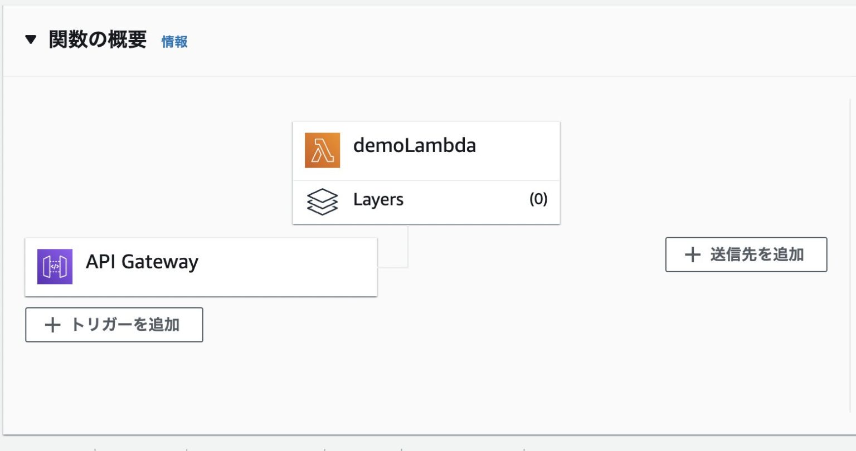The height and width of the screenshot is (451, 856).
Task: Click the API Gateway label text
Action: coord(142,262)
